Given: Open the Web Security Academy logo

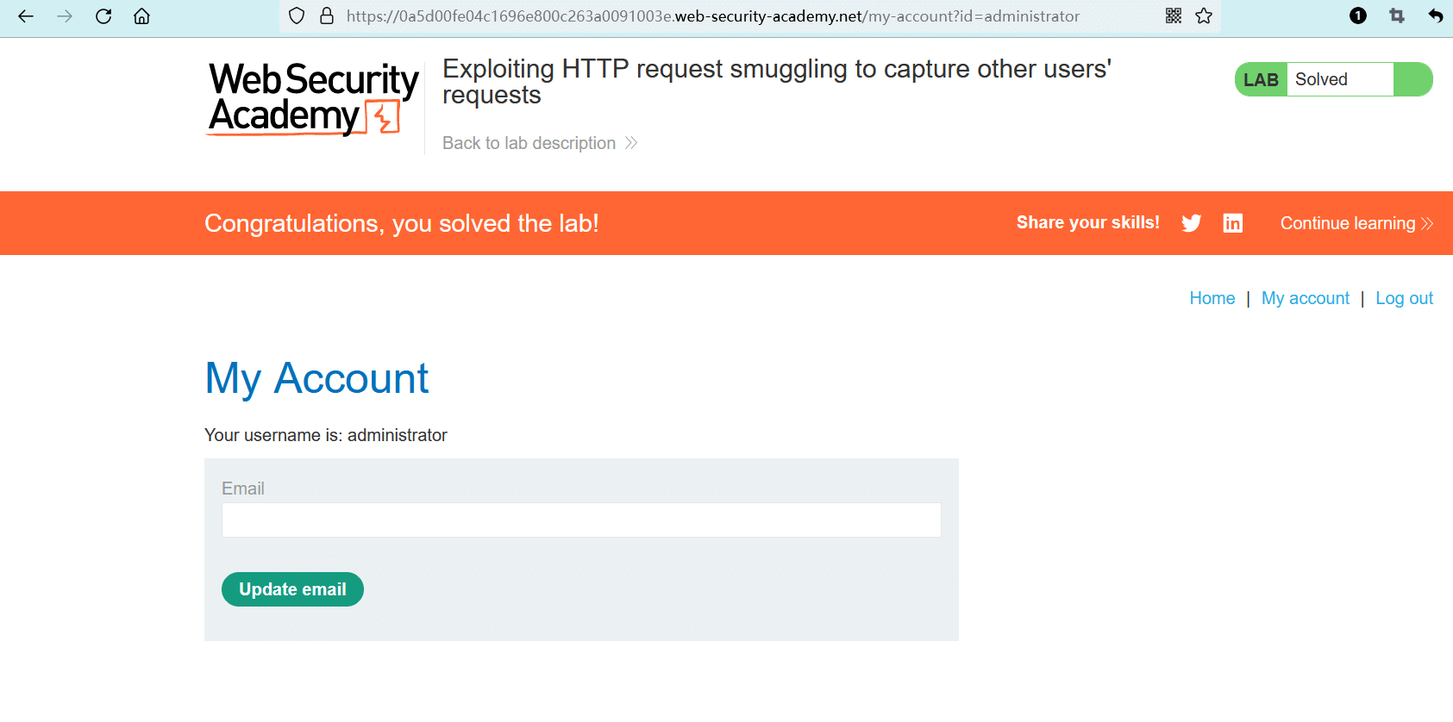Looking at the screenshot, I should [314, 98].
